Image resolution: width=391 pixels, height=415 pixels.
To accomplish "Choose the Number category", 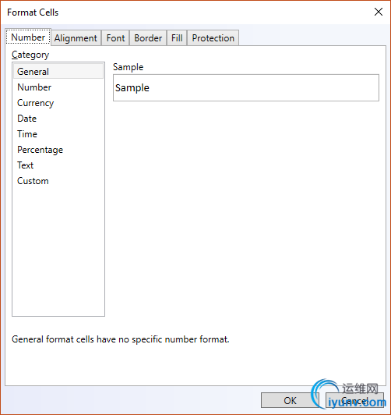I will pos(58,87).
